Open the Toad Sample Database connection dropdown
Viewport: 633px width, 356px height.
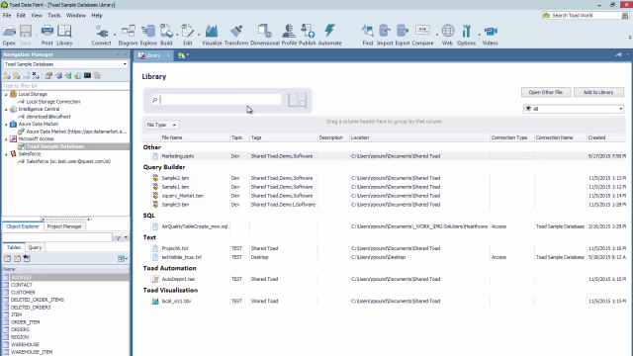pos(125,64)
